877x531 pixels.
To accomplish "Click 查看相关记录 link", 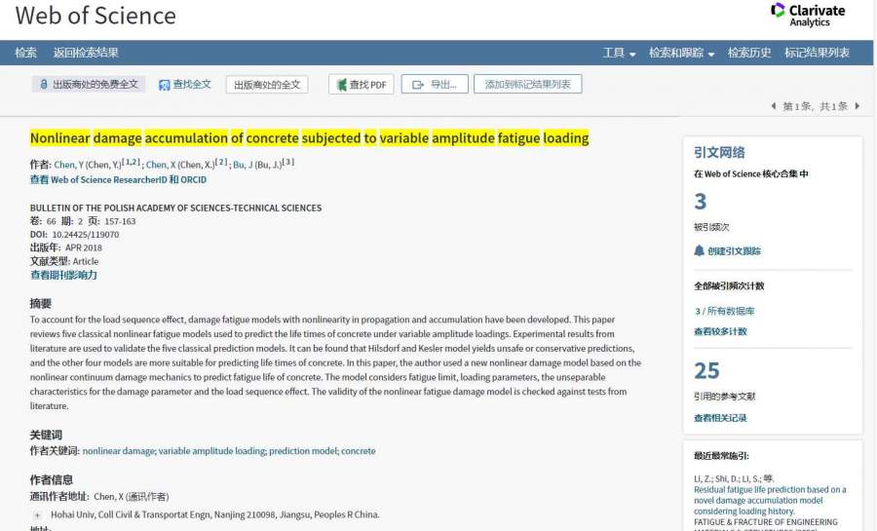I will pyautogui.click(x=720, y=418).
